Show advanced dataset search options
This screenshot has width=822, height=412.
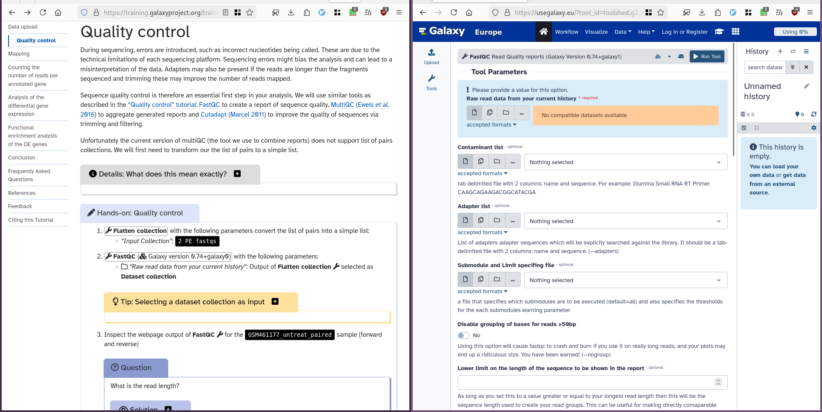[792, 67]
